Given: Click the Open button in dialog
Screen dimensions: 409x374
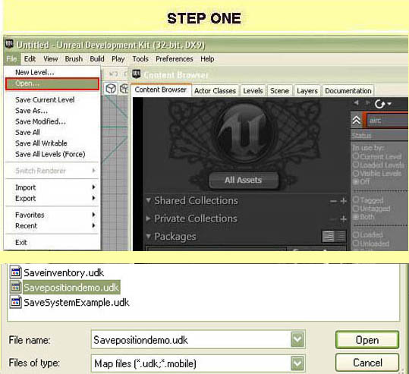Looking at the screenshot, I should coord(367,340).
